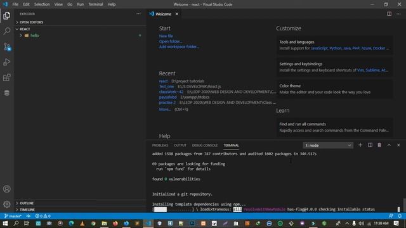
Task: Expand the hello folder
Action: (x=81, y=35)
